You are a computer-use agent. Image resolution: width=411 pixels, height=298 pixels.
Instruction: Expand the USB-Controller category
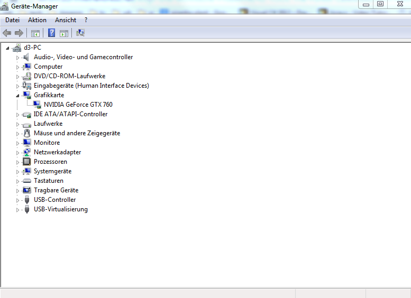(17, 200)
